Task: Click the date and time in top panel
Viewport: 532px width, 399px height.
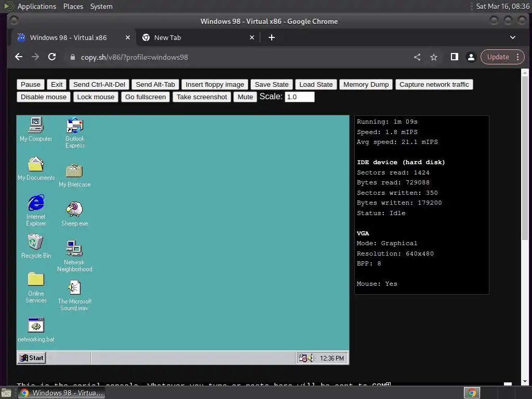Action: (502, 6)
